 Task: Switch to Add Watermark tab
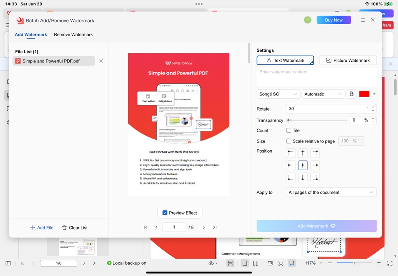(x=31, y=35)
